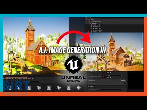Click the actor icon beside WP_Spear_10
The width and height of the screenshot is (147, 110).
tap(92, 25)
